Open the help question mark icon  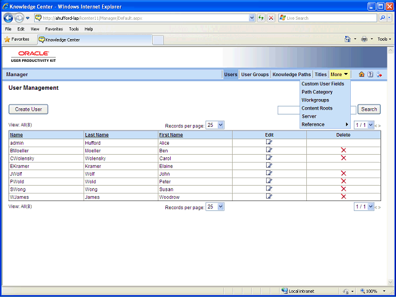(x=370, y=74)
